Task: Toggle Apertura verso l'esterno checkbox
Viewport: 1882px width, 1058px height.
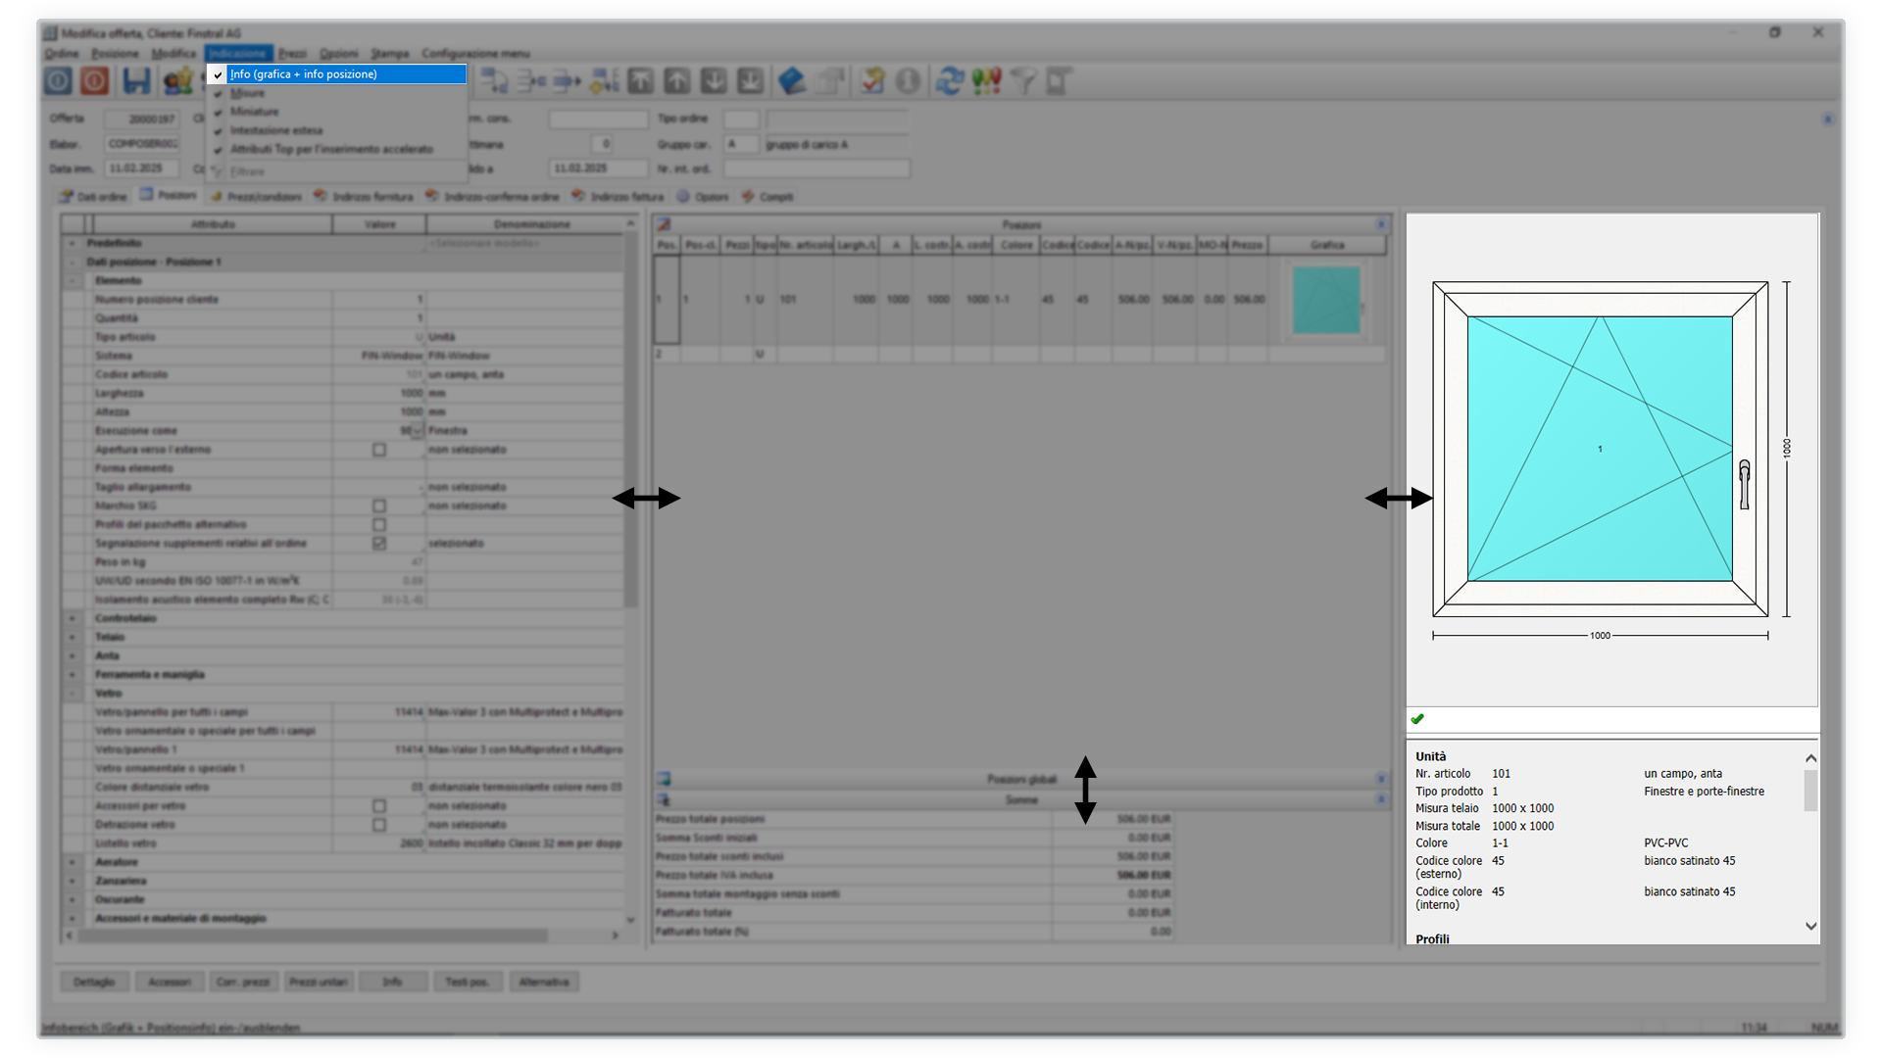Action: [x=379, y=450]
